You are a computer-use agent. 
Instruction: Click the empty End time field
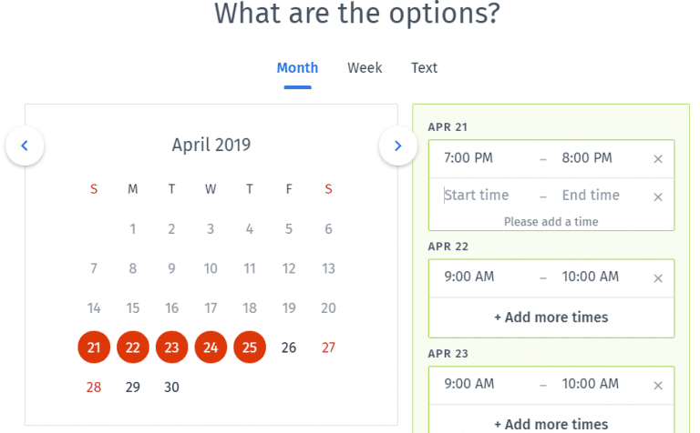point(591,196)
